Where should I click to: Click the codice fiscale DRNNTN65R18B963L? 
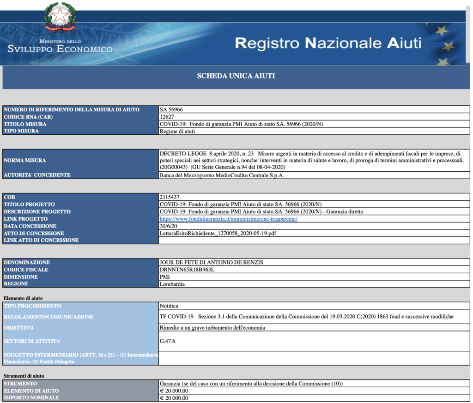click(187, 270)
